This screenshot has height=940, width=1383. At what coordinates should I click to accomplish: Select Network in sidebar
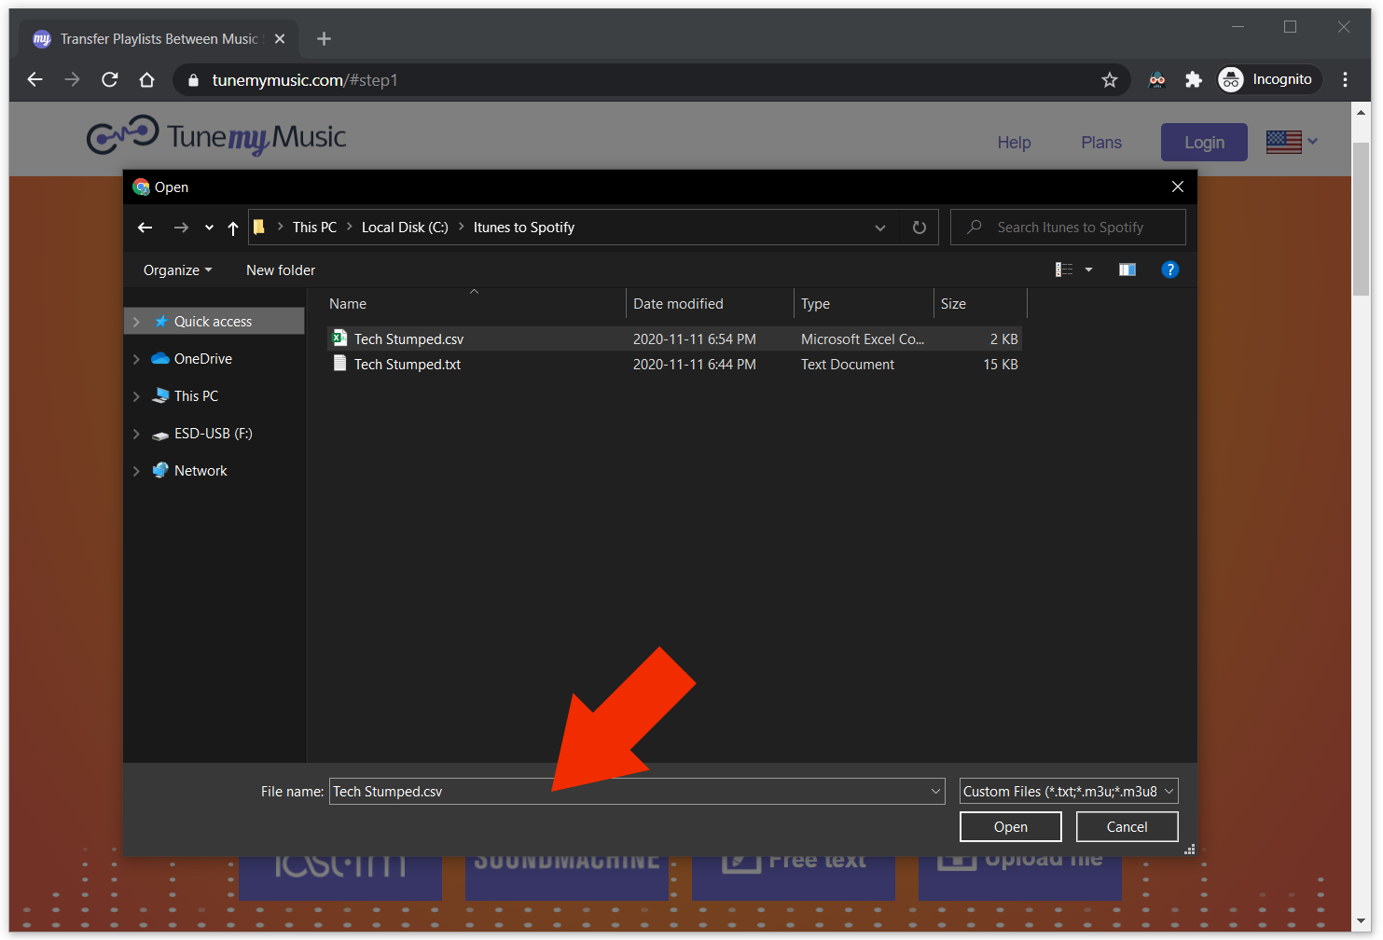[x=201, y=471]
